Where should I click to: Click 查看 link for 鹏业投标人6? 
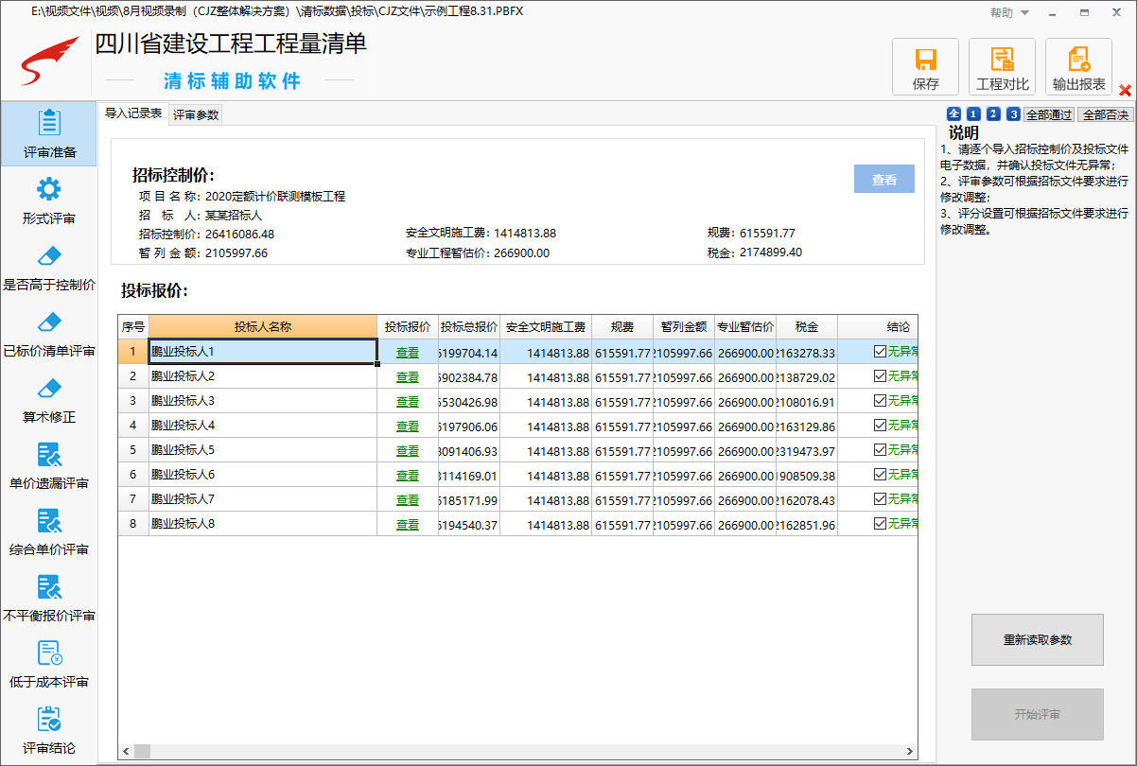click(408, 475)
